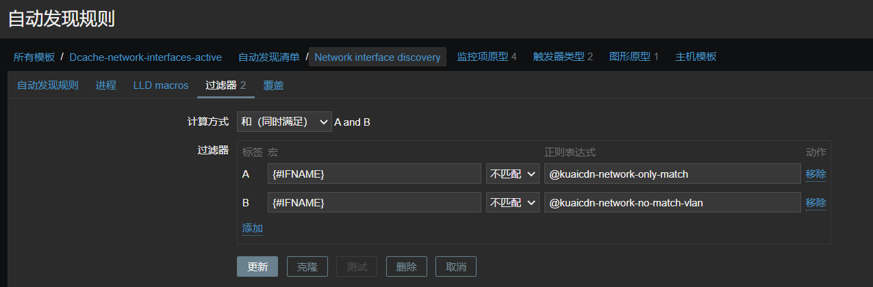This screenshot has height=287, width=873.
Task: Open the Dcache-network-interfaces-active template link
Action: coord(145,57)
